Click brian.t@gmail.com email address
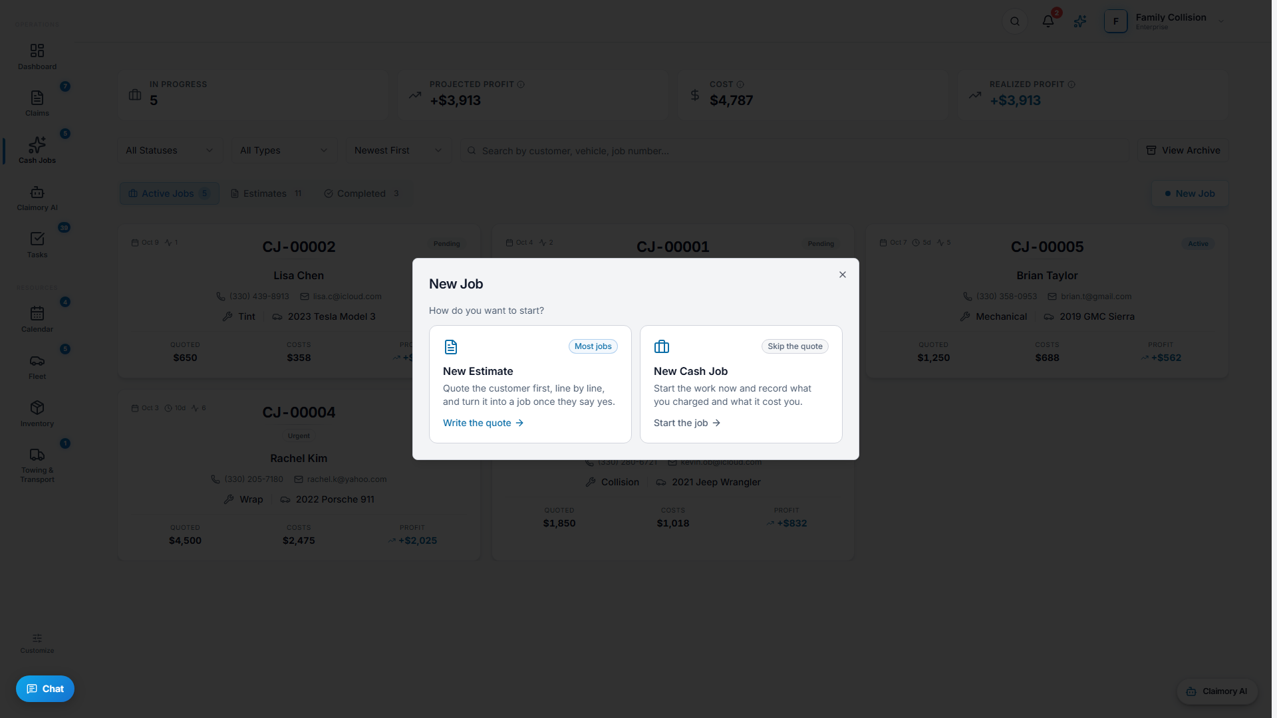The height and width of the screenshot is (718, 1277). point(1096,297)
